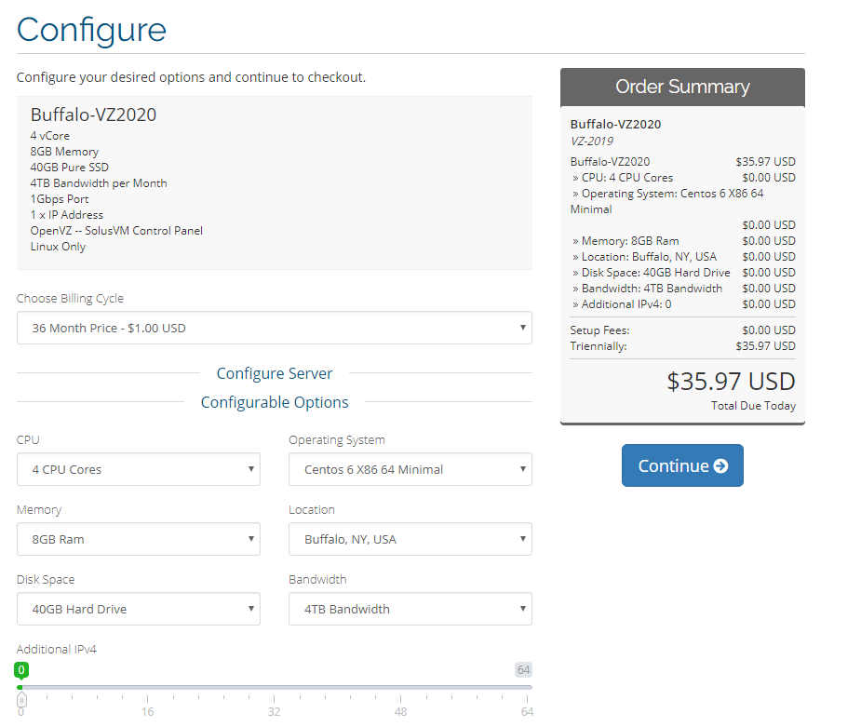Click the Additional IPv4 slider handle
Screen dimensions: 861x727
click(x=21, y=699)
